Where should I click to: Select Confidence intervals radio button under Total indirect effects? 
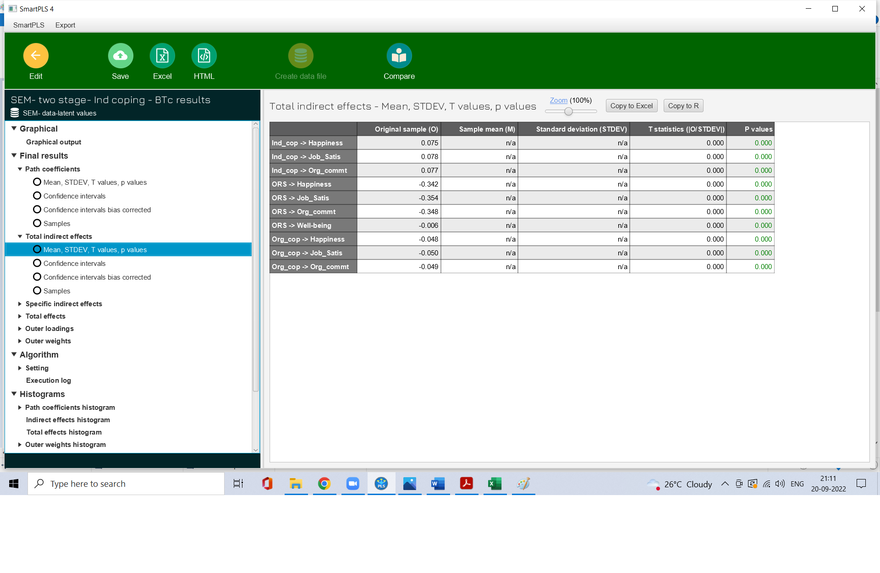(37, 263)
